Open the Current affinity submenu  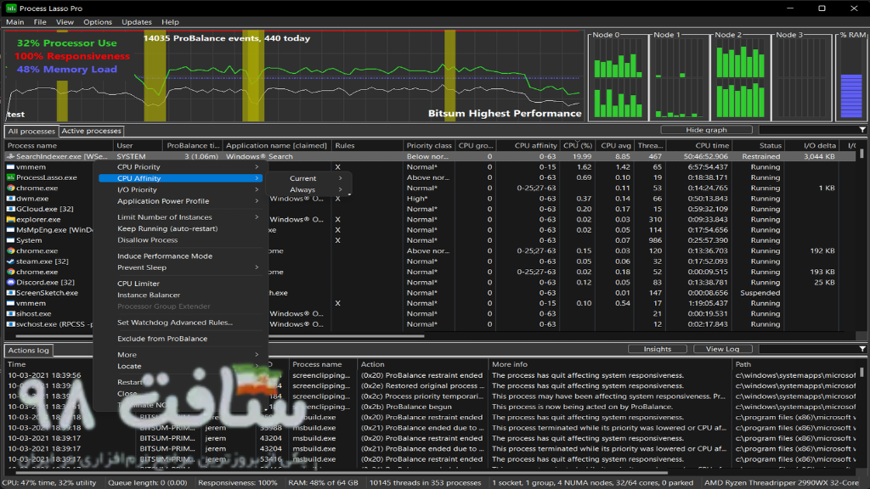308,178
